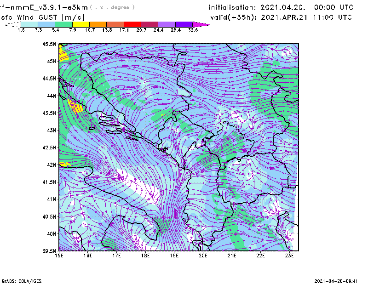Click the 18E longitude label
Viewport: 368px width, 284px height.
(145, 256)
